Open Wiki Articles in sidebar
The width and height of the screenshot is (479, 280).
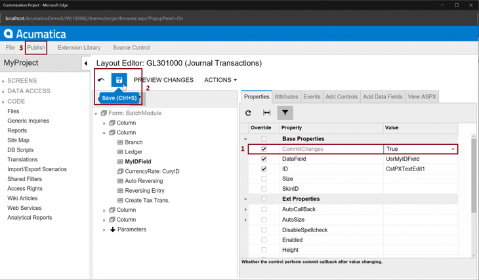pyautogui.click(x=22, y=199)
